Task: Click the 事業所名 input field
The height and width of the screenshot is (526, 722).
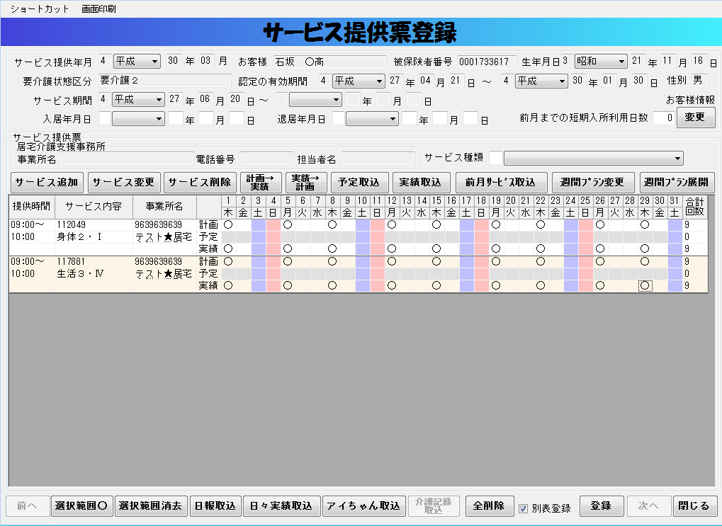Action: click(x=126, y=159)
